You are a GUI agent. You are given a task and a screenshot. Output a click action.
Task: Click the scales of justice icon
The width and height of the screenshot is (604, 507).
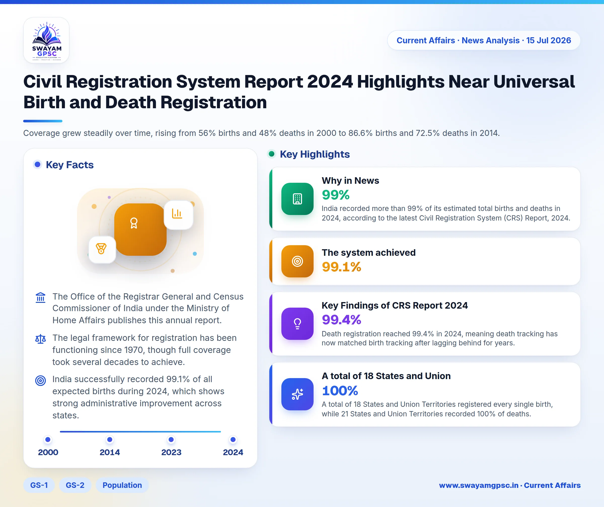point(41,339)
